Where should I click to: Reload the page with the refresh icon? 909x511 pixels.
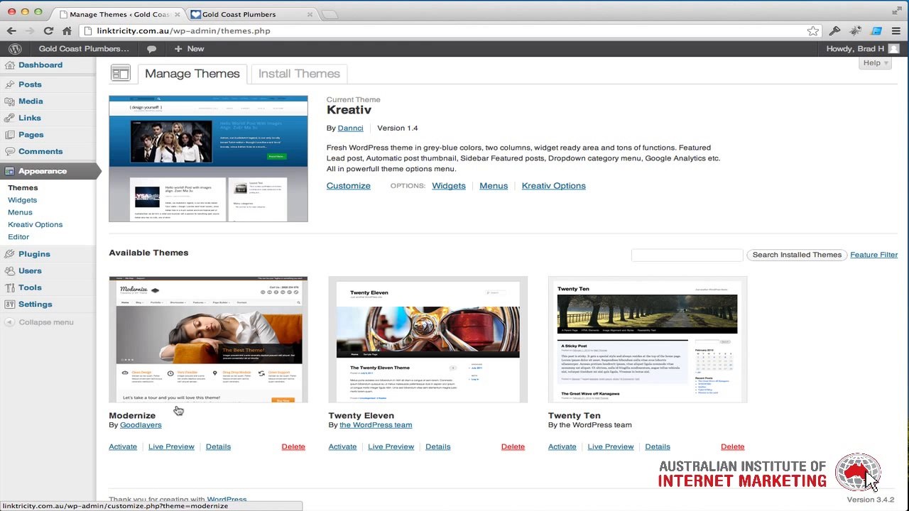[x=48, y=31]
